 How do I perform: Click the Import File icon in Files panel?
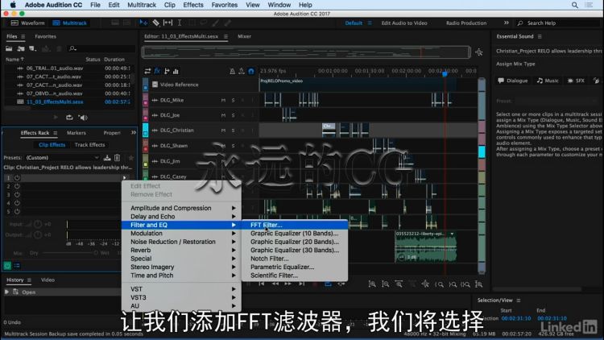click(x=21, y=48)
